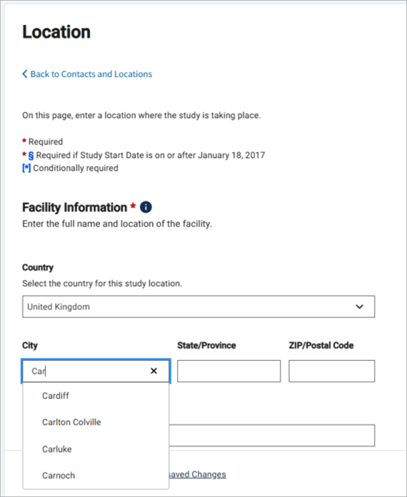Click the partially hidden Unsaved Changes link
407x497 pixels.
[x=197, y=475]
